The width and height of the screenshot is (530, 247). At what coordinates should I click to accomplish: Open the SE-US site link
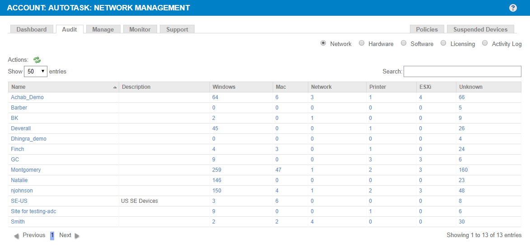tap(19, 201)
